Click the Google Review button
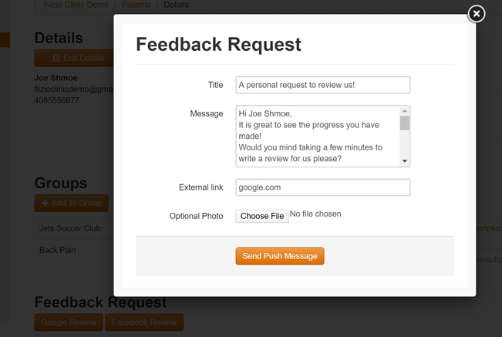 pyautogui.click(x=69, y=322)
